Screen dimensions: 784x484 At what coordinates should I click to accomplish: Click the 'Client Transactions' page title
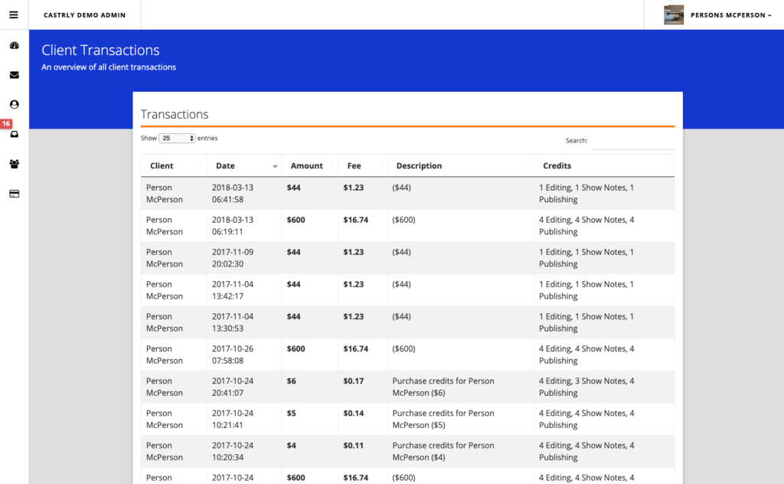click(x=100, y=50)
